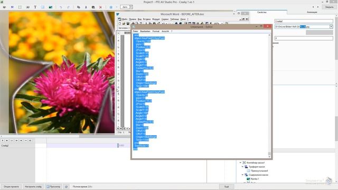Open 'Окно' menu in Word window

click(183, 19)
